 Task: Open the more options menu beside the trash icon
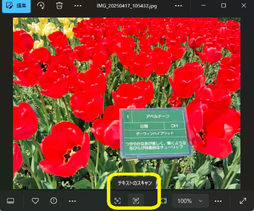pos(78,6)
